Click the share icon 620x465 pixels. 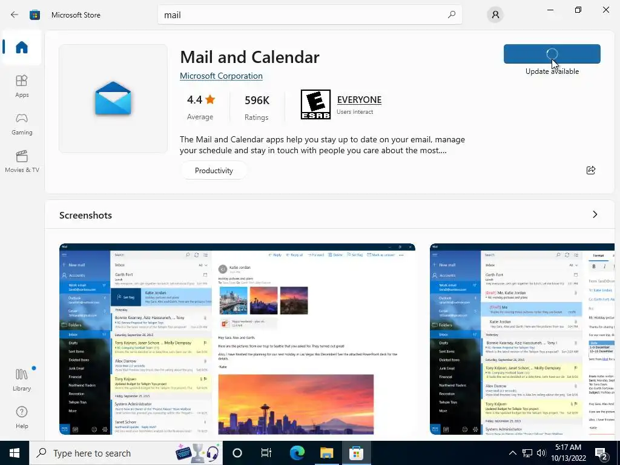tap(591, 170)
